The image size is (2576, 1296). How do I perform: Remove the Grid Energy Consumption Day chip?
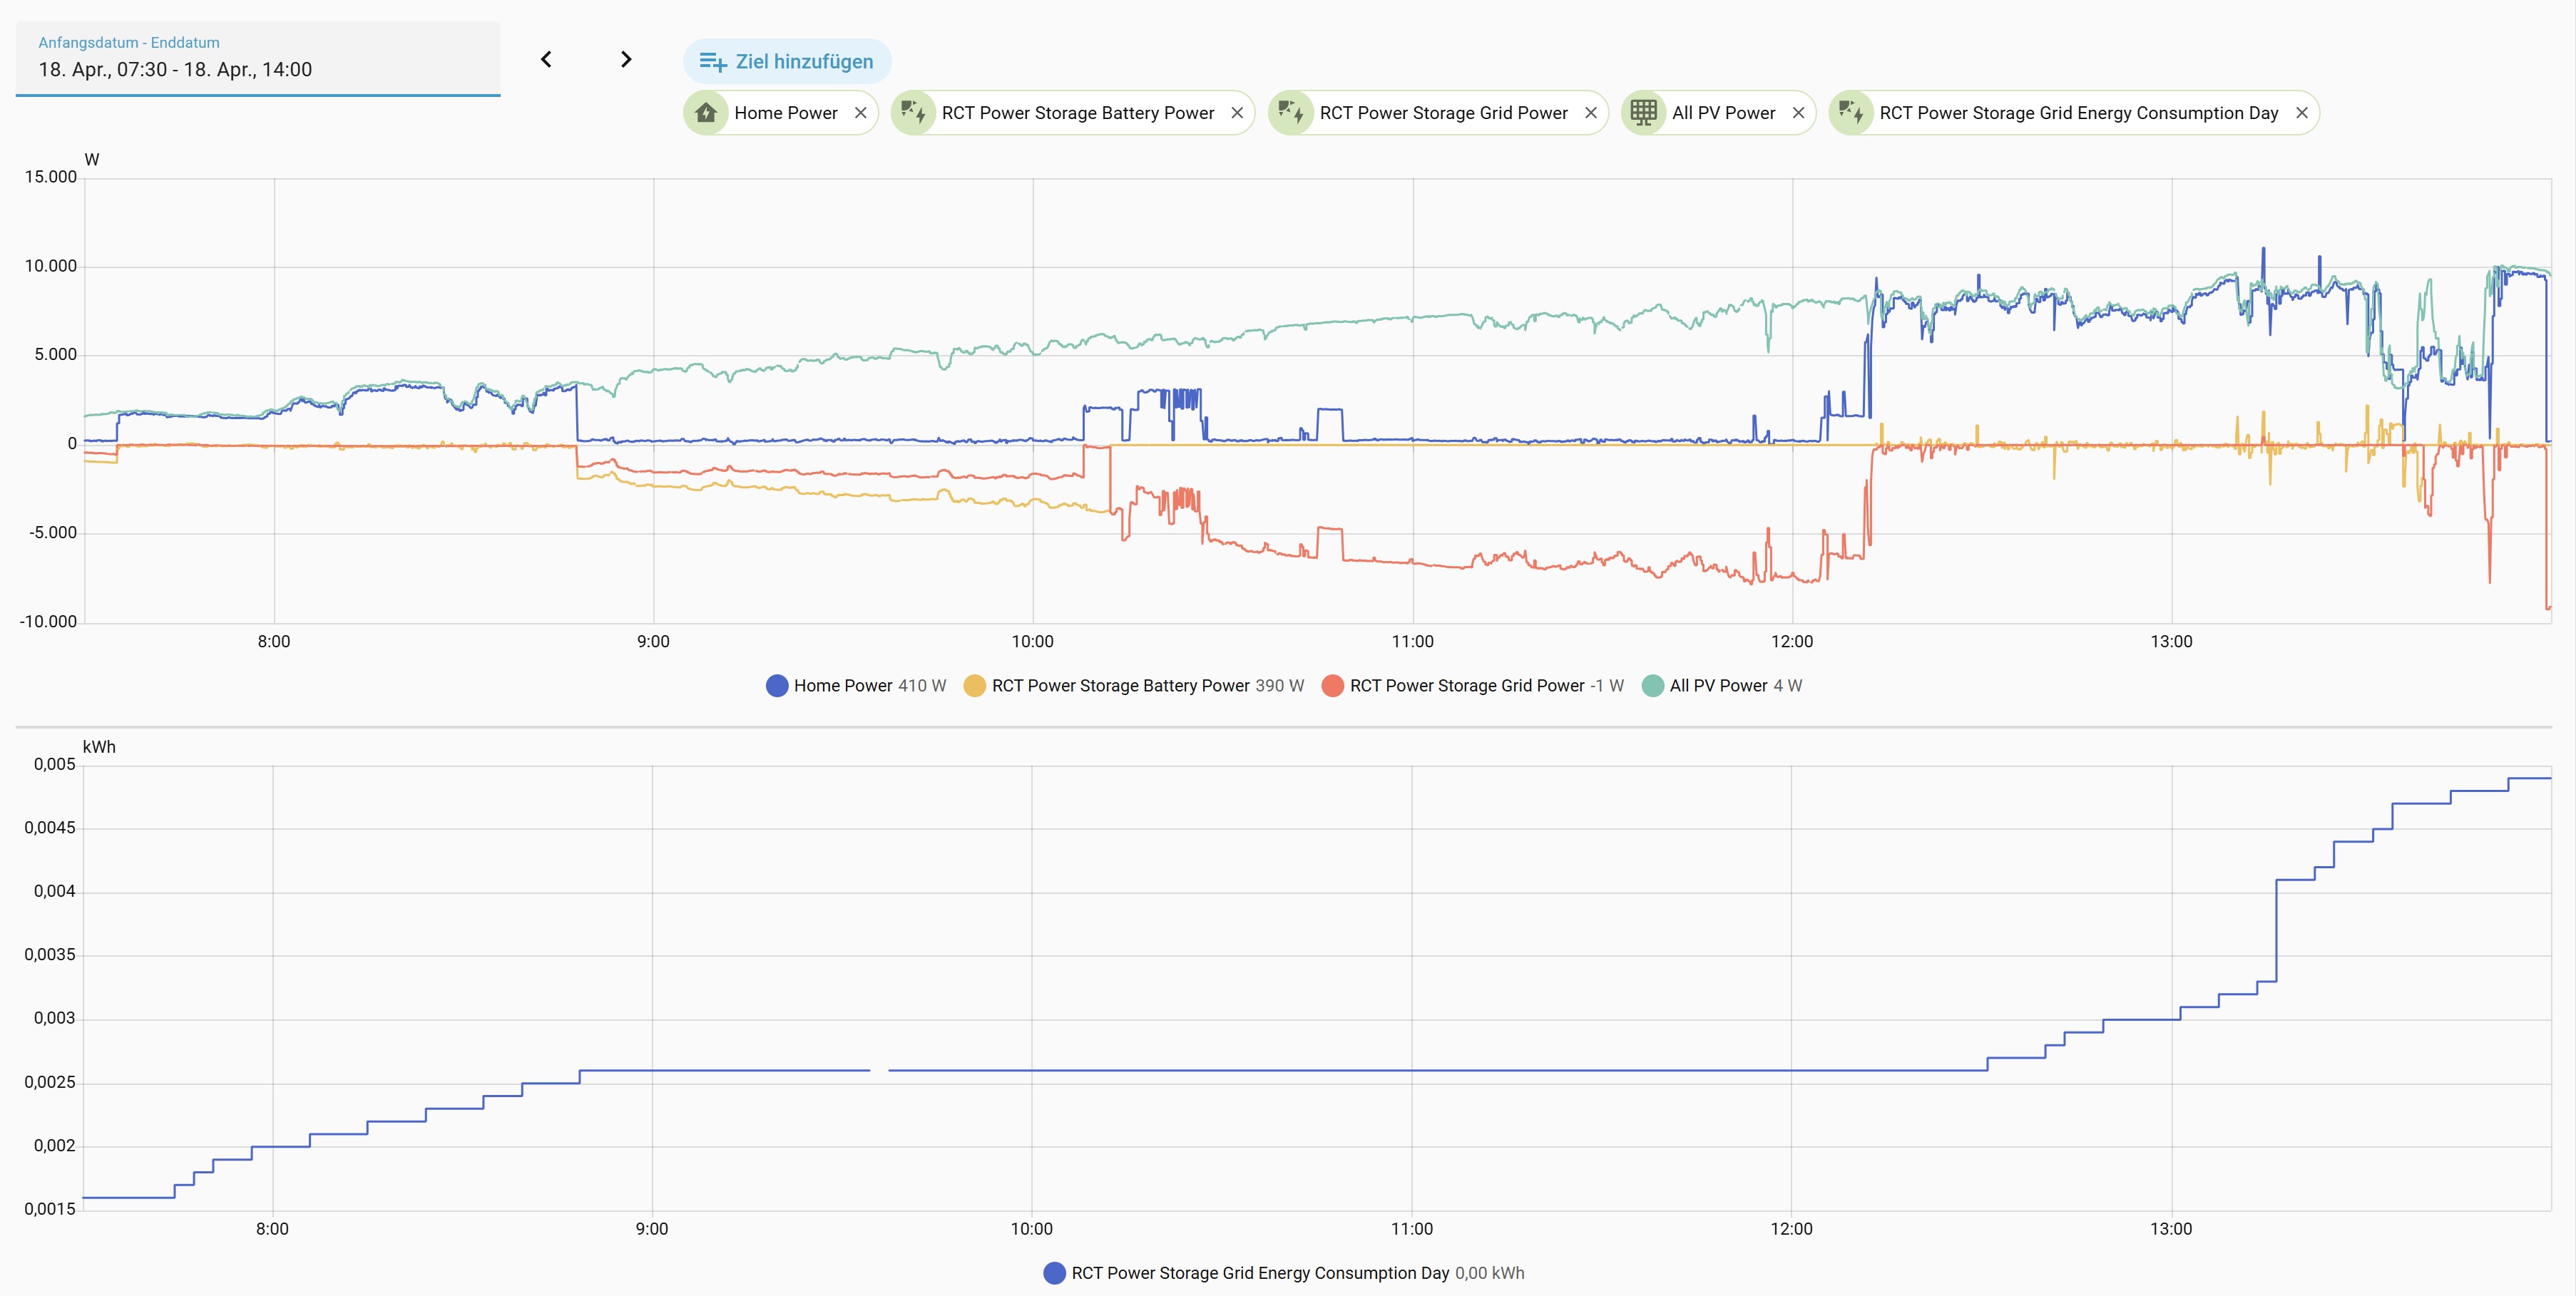coord(2301,113)
